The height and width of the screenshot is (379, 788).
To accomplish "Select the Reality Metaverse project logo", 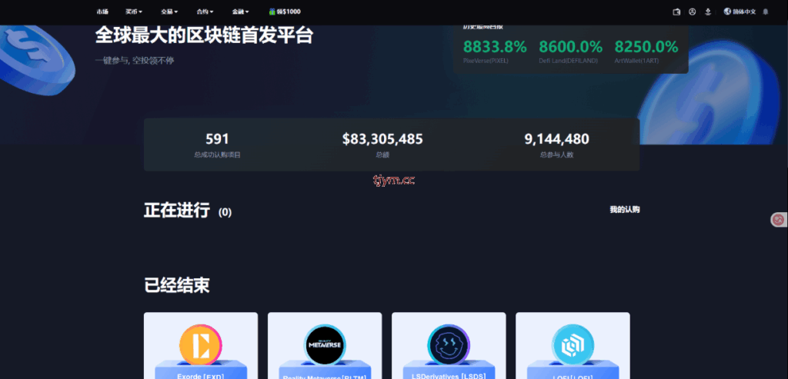I will pos(324,344).
